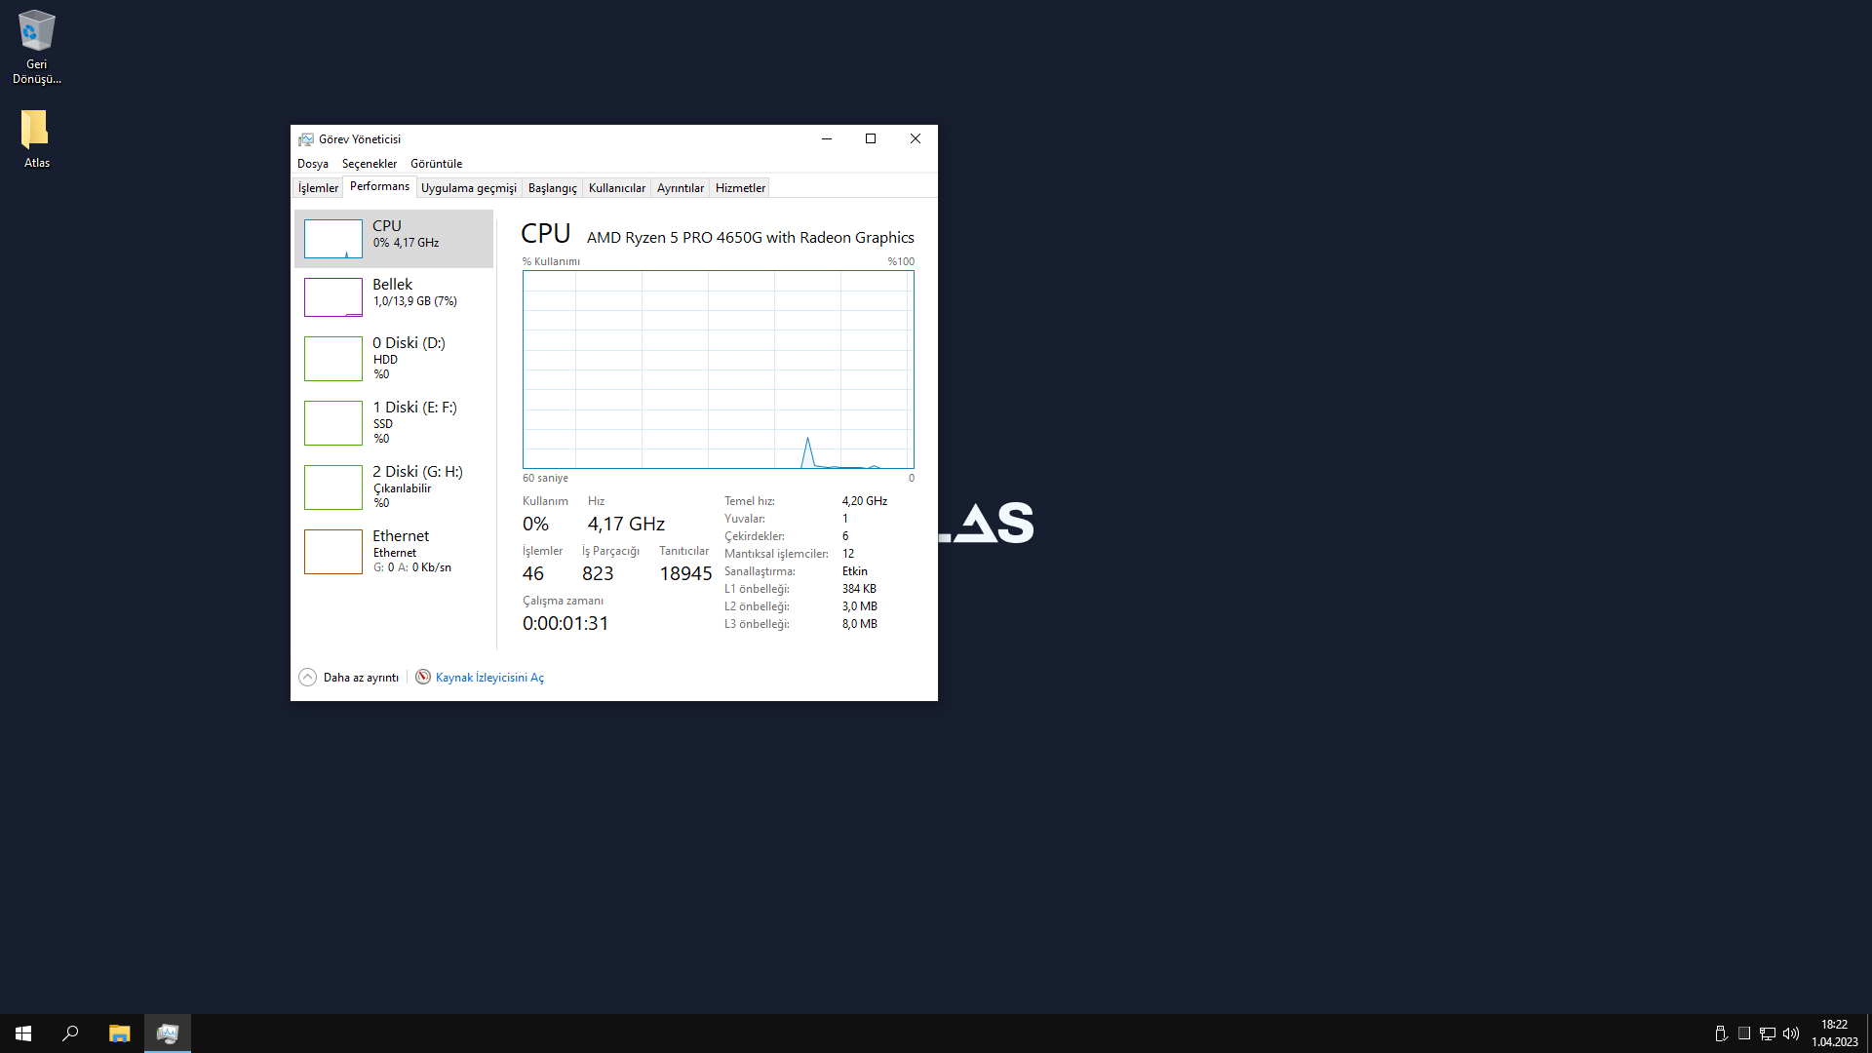The image size is (1872, 1053).
Task: Select the Bellek memory graph item
Action: pyautogui.click(x=333, y=297)
